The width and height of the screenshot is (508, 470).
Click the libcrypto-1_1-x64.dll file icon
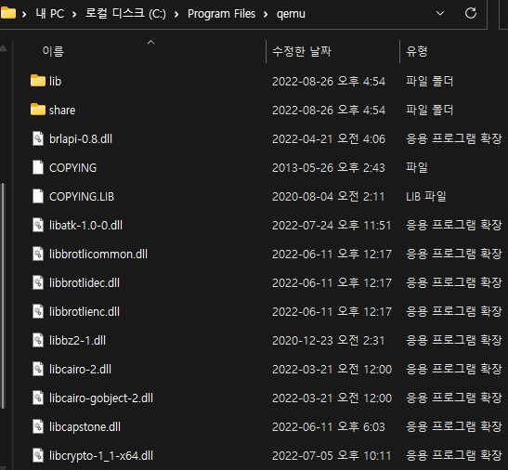tap(38, 455)
